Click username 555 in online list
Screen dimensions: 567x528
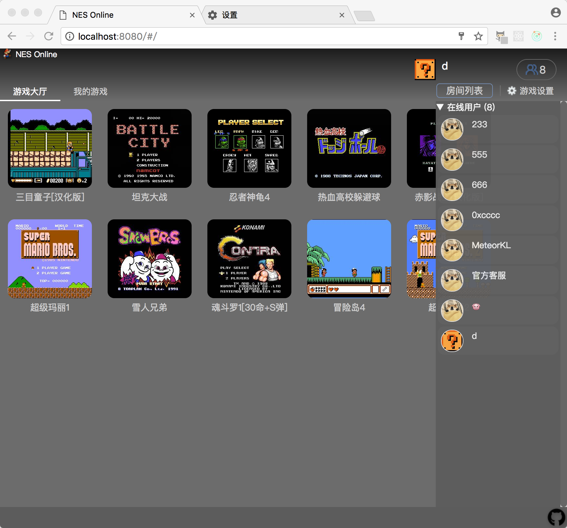click(x=479, y=154)
